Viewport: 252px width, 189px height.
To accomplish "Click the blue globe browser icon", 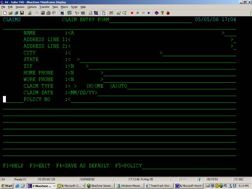I will [96, 13].
